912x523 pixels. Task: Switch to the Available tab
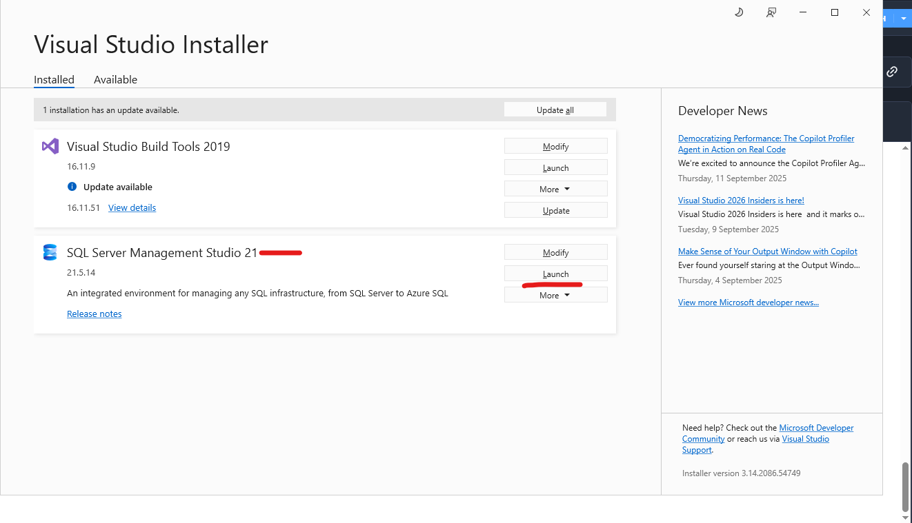click(115, 79)
